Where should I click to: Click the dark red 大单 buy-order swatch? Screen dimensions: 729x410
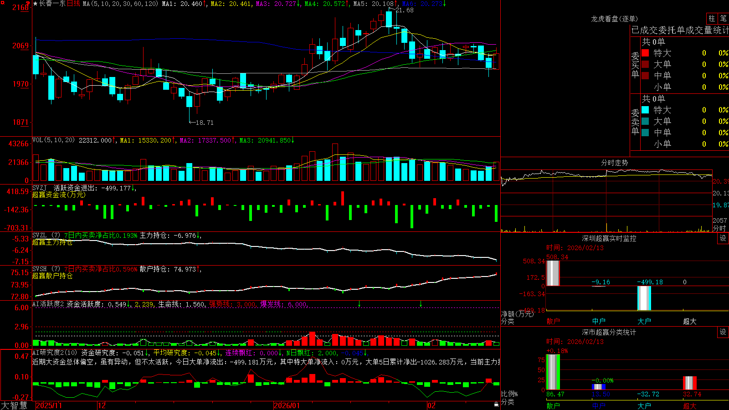(x=645, y=64)
